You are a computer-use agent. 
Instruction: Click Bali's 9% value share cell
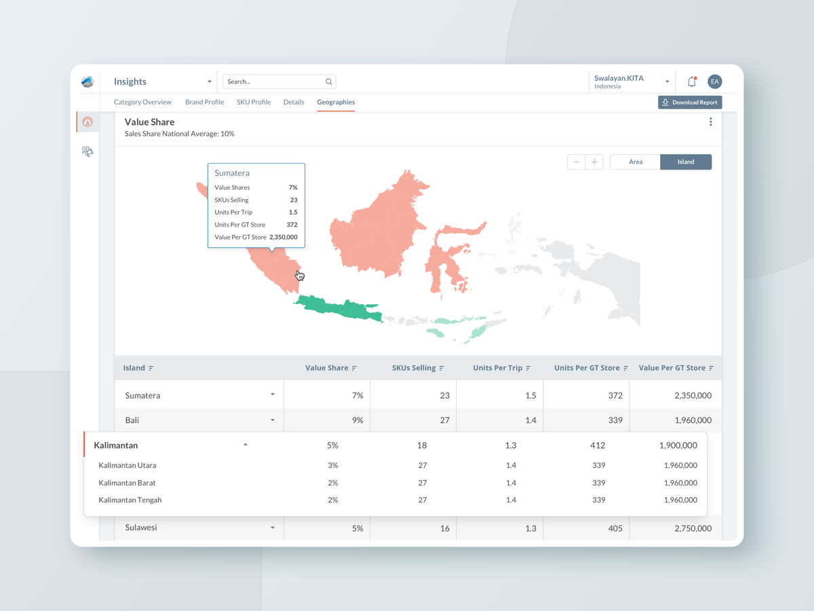tap(357, 420)
